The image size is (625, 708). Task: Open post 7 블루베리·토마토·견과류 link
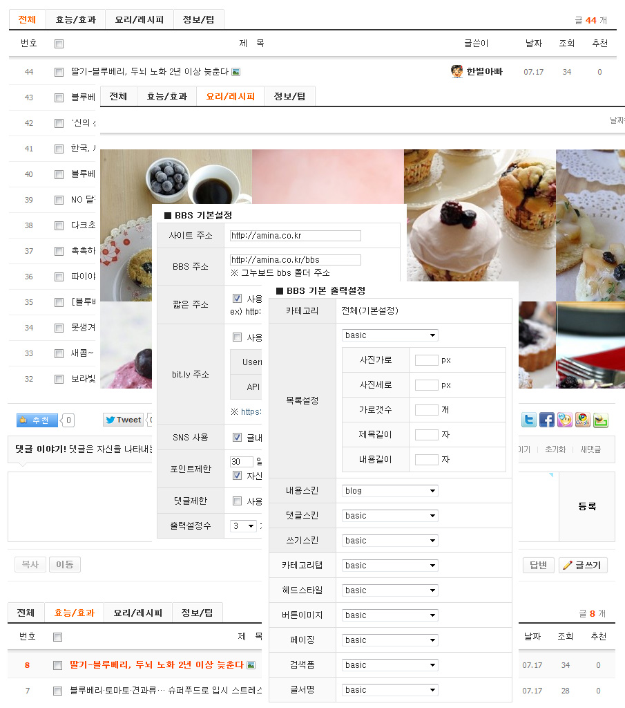pos(166,691)
